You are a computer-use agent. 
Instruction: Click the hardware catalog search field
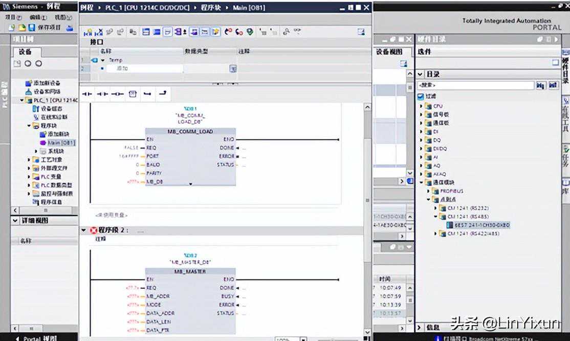pyautogui.click(x=475, y=86)
